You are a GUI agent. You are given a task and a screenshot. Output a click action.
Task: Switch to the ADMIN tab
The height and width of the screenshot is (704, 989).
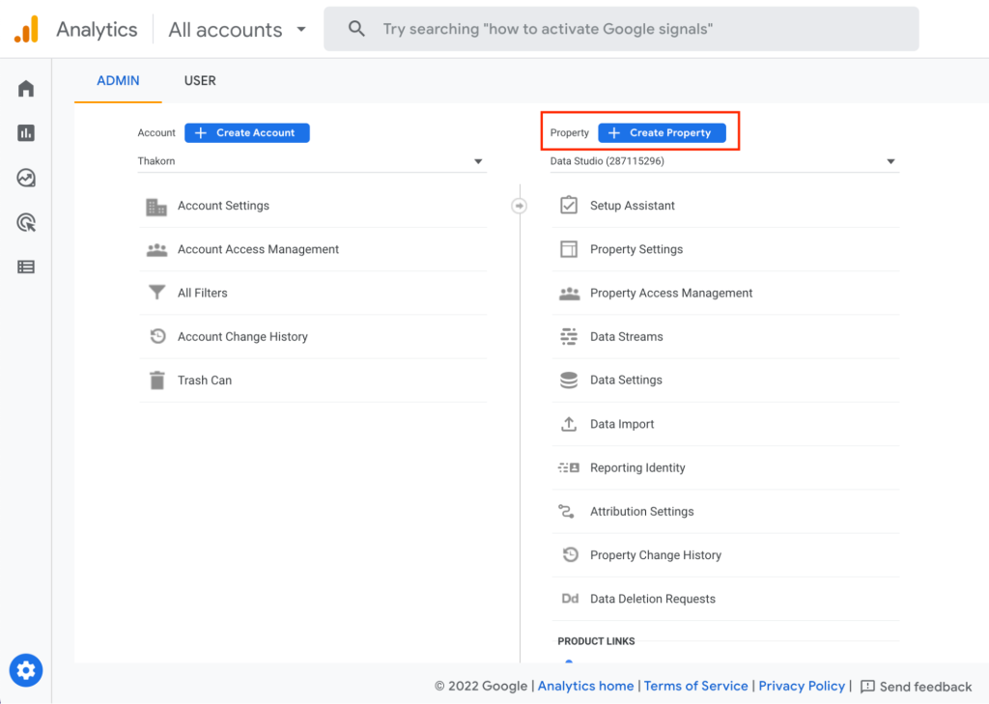118,81
